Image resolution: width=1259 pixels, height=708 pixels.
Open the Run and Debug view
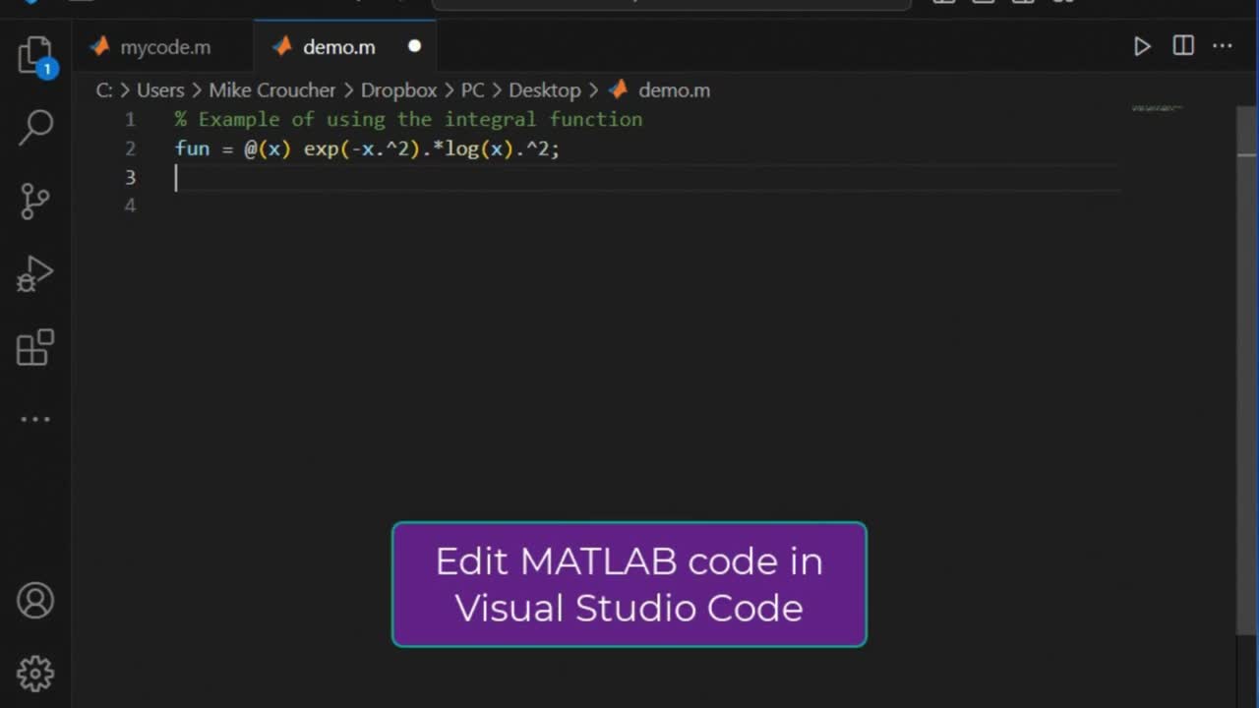(35, 274)
